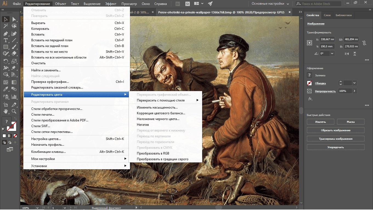Image resolution: width=373 pixels, height=210 pixels.
Task: Select the Gradient tool
Action: click(14, 82)
